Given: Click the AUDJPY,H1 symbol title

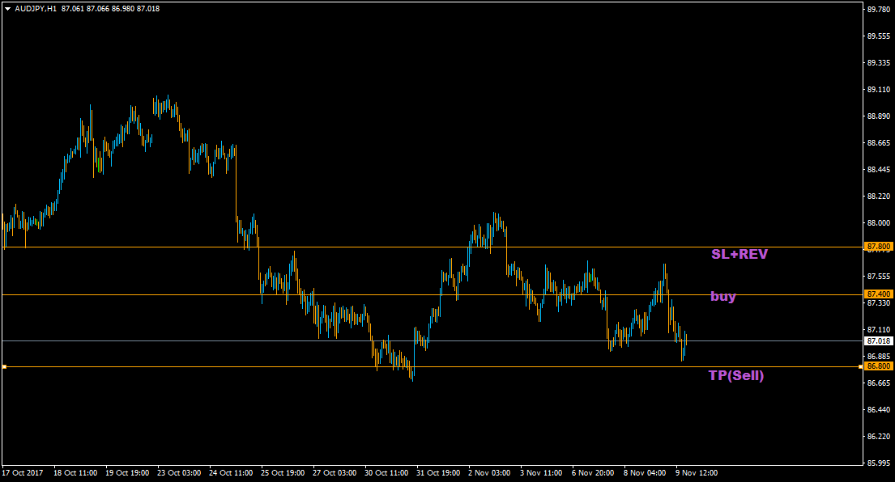Looking at the screenshot, I should click(36, 9).
